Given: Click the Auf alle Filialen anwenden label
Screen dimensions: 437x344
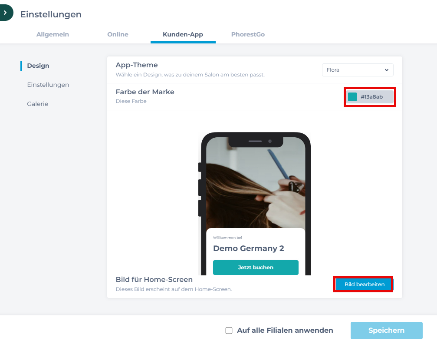Looking at the screenshot, I should tap(285, 331).
